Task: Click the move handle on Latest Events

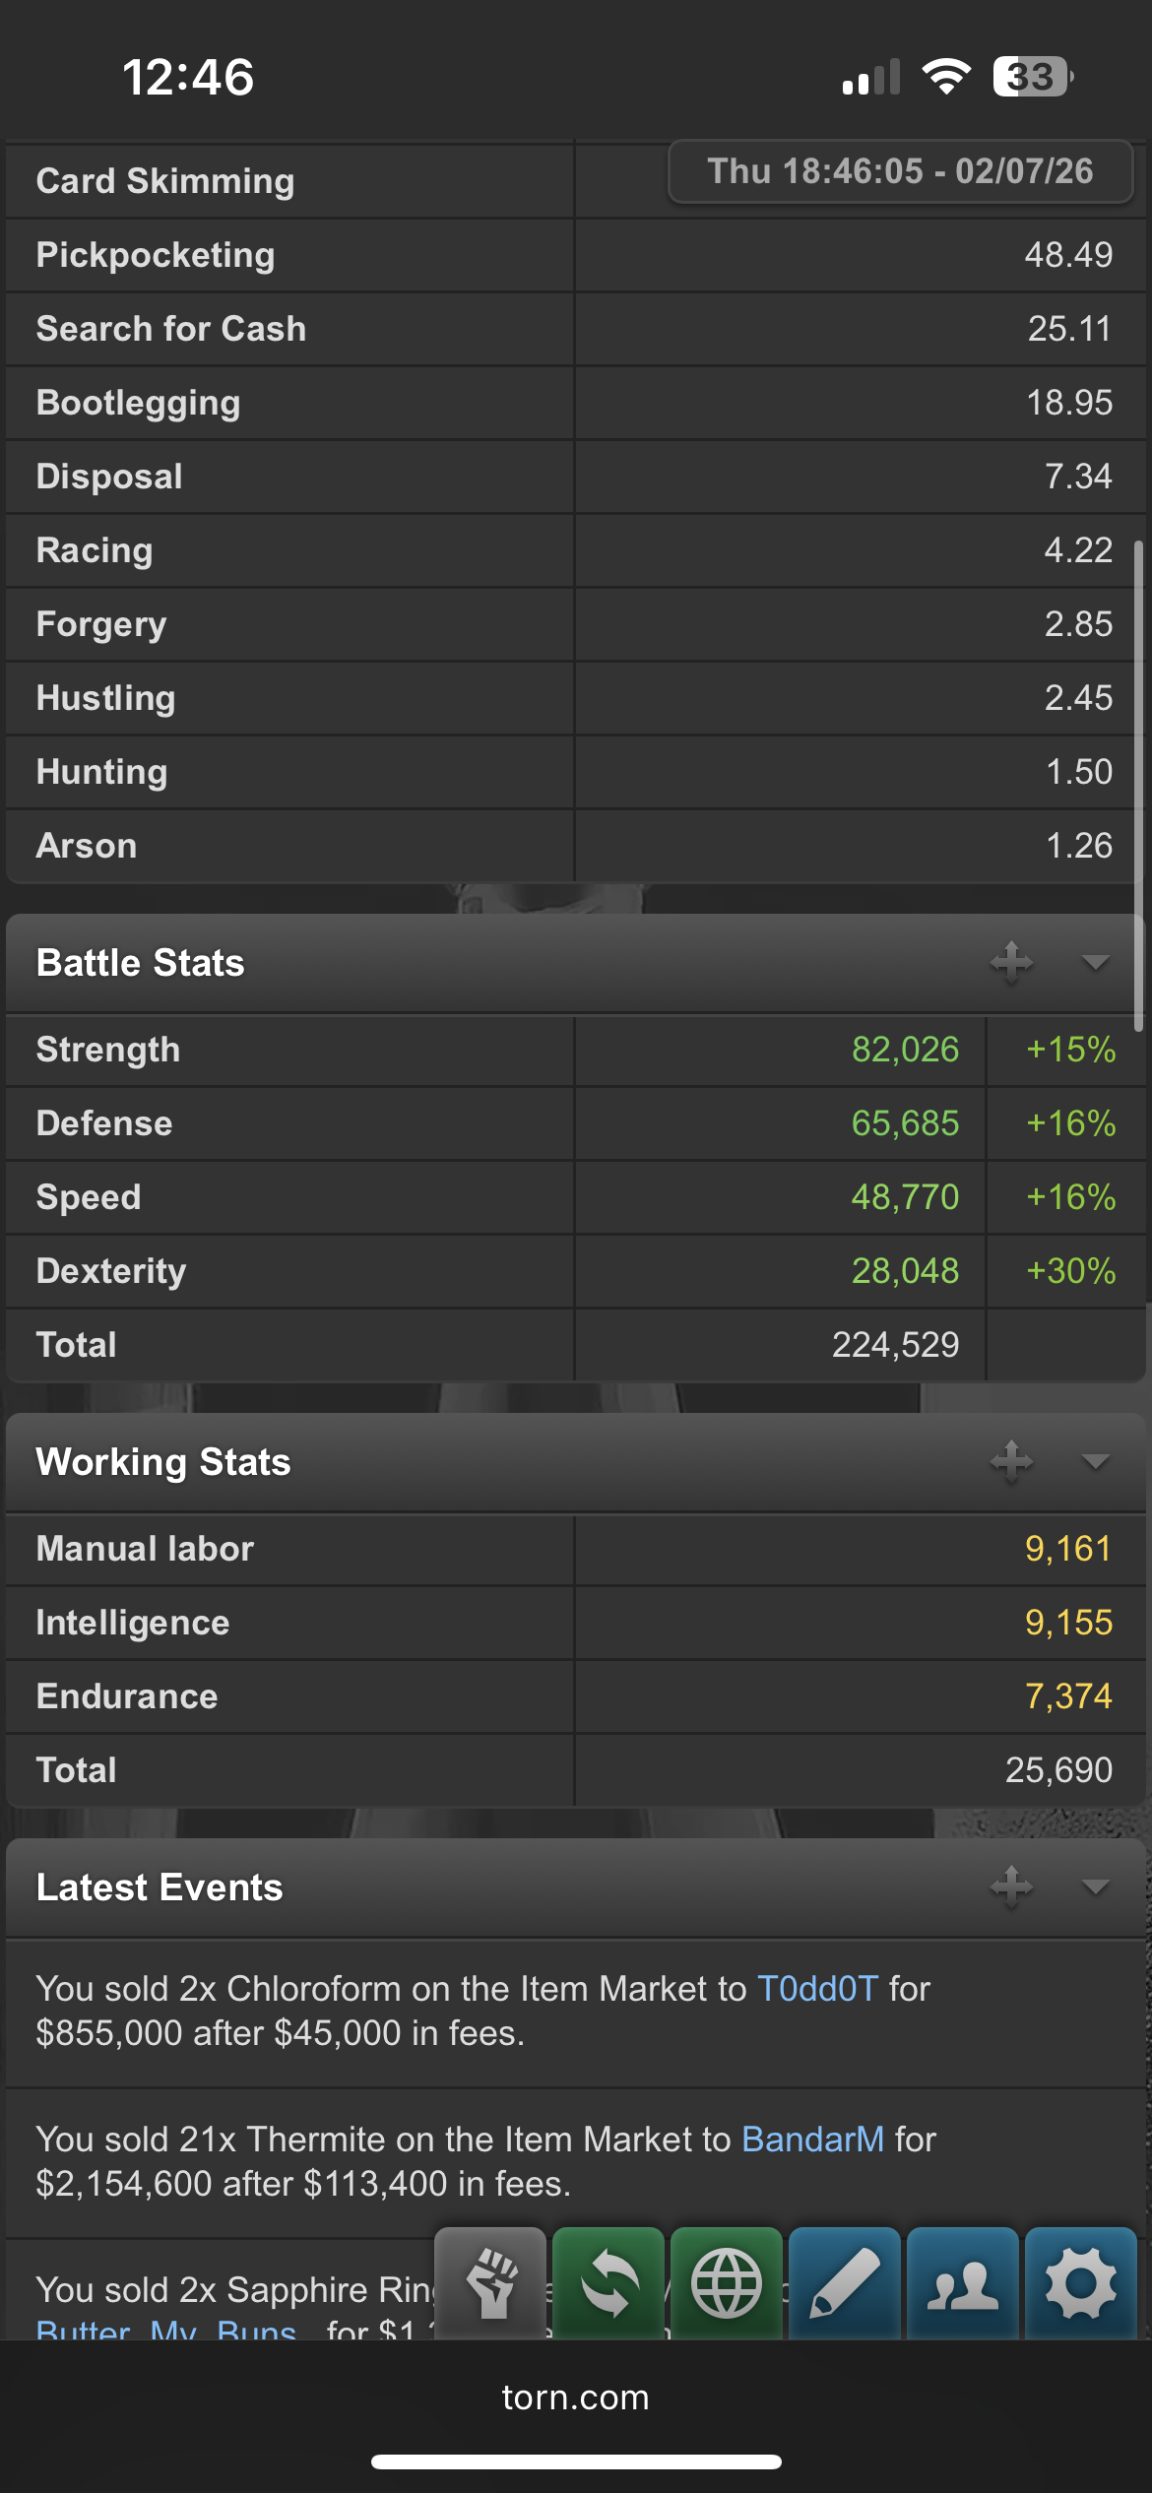Action: point(1011,1886)
